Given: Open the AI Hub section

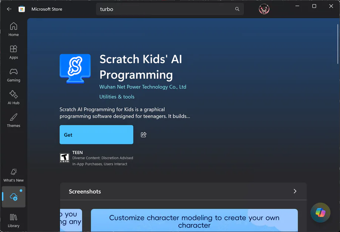Looking at the screenshot, I should 14,98.
